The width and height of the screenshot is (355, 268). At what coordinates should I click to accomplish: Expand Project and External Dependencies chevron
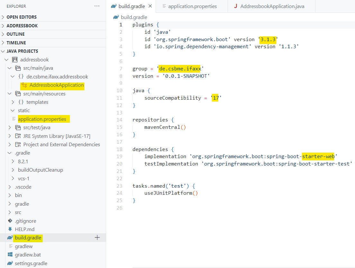(10, 145)
